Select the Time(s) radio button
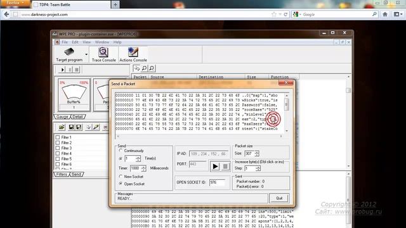The width and height of the screenshot is (406, 228). pos(121,158)
